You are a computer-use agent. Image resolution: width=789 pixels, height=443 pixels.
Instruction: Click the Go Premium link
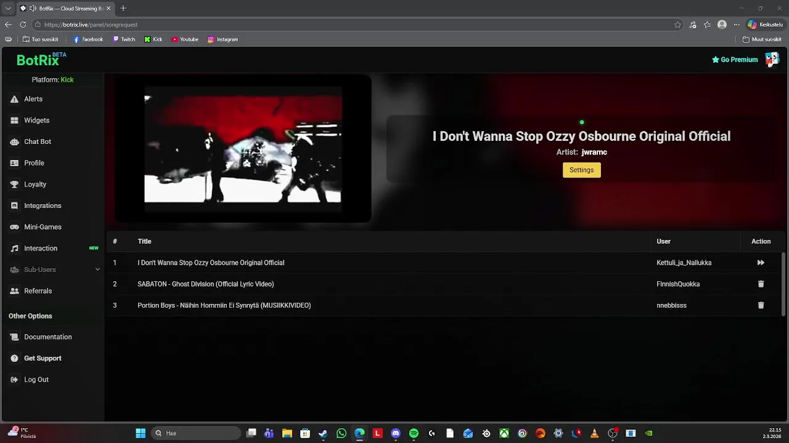[735, 60]
